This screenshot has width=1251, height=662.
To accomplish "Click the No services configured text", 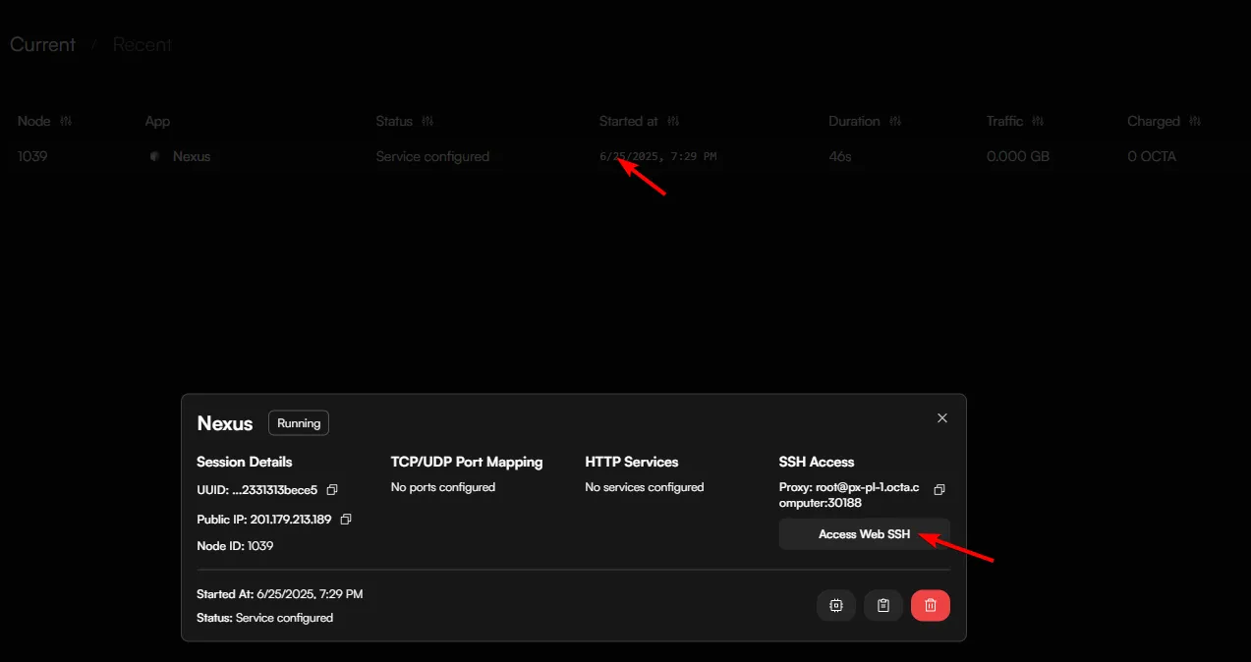I will coord(645,487).
